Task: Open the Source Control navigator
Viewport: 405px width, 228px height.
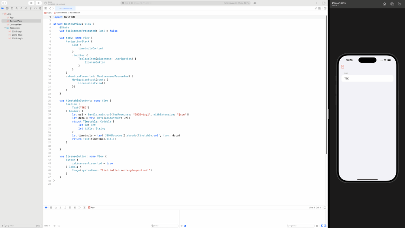Action: pos(7,9)
